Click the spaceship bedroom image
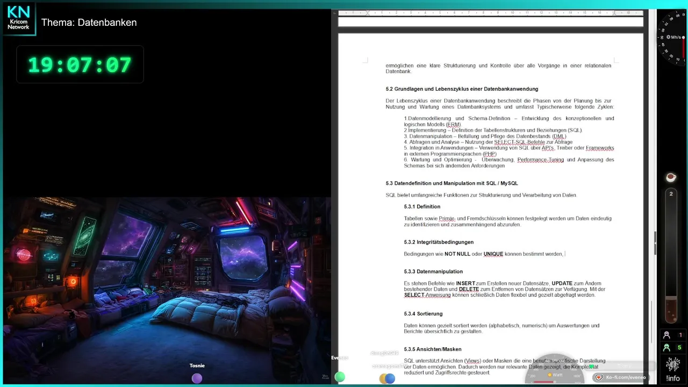The height and width of the screenshot is (387, 688). [167, 290]
